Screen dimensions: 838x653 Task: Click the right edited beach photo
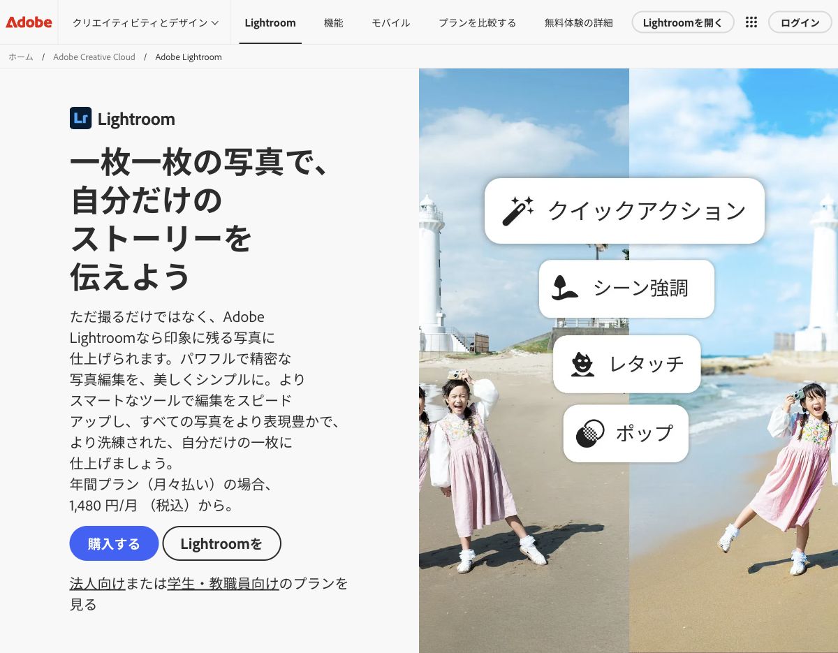pos(733,360)
